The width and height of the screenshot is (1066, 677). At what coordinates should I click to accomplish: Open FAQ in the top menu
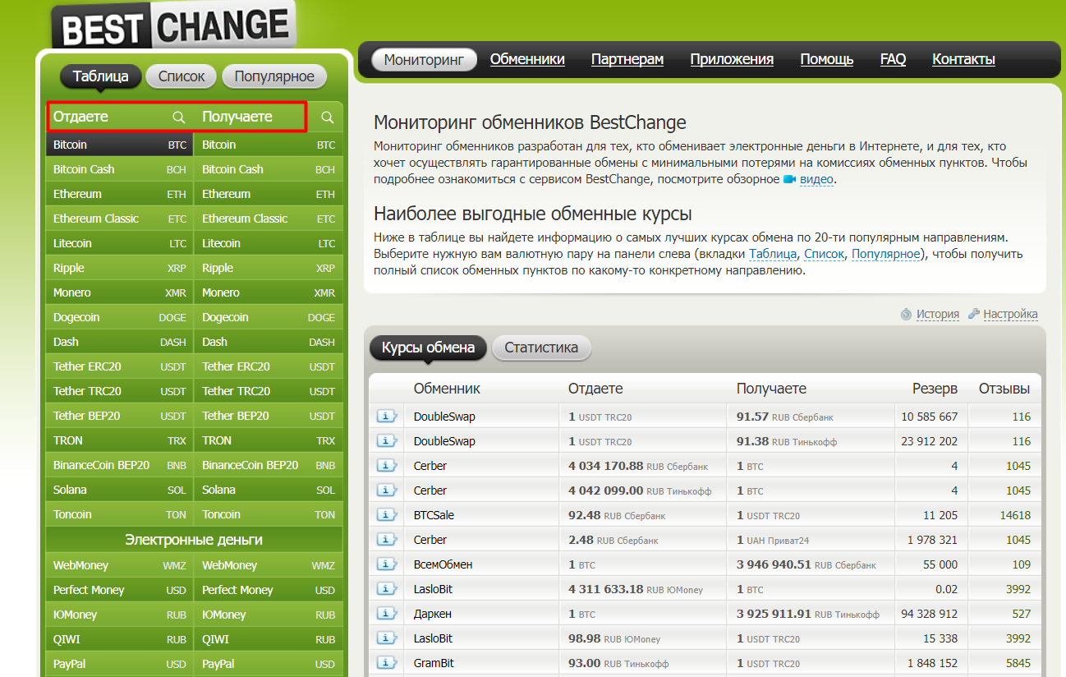893,59
